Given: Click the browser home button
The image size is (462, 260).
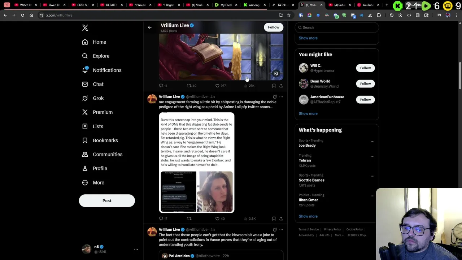Looking at the screenshot, I should tap(31, 15).
